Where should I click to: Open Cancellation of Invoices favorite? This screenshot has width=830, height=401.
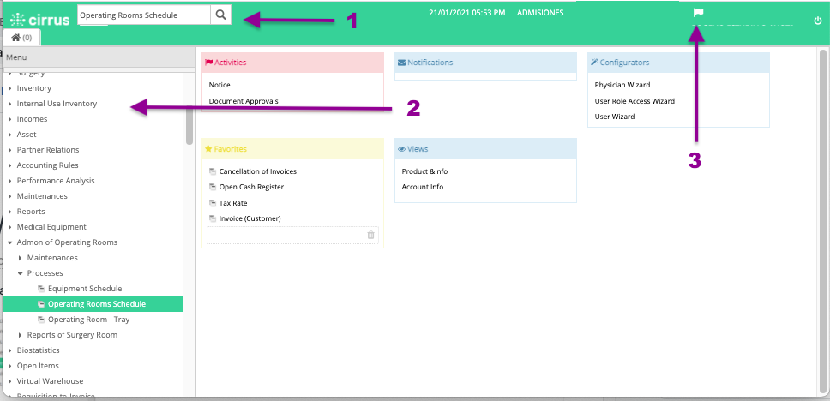[258, 171]
